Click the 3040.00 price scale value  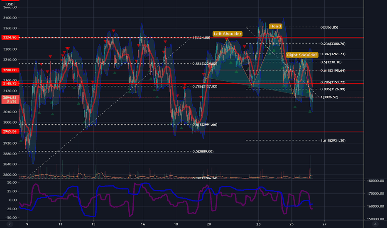click(x=10, y=112)
